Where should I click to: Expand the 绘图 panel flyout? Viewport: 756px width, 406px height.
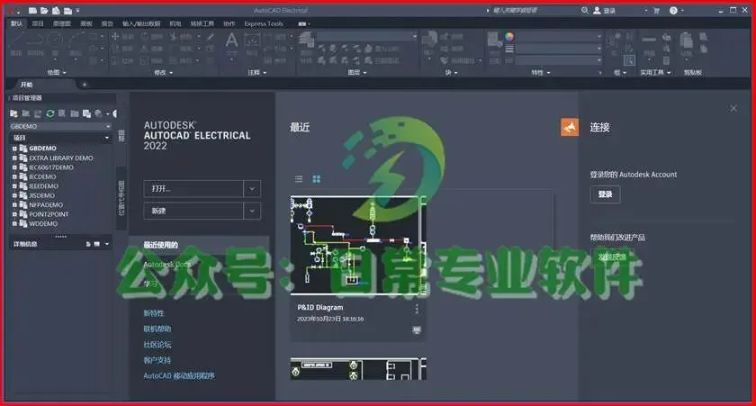tap(57, 72)
